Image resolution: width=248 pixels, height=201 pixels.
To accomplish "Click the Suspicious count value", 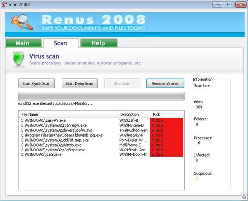I will [197, 179].
